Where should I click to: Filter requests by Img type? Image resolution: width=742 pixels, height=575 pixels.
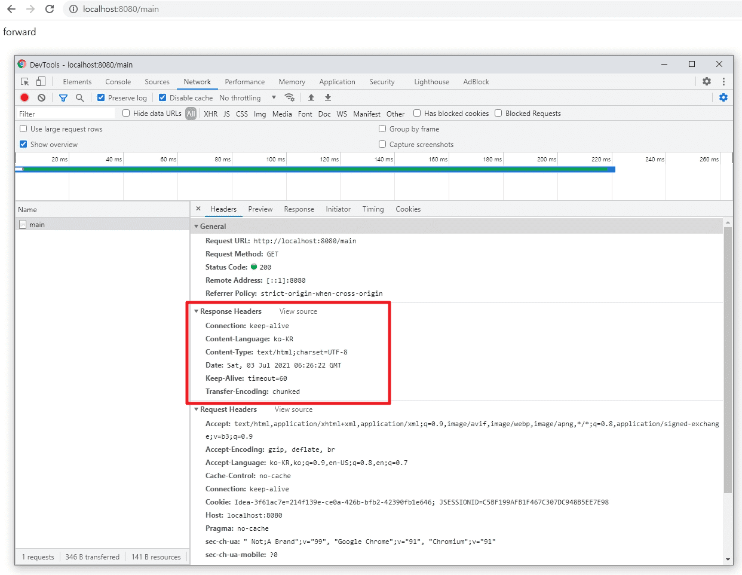click(x=260, y=114)
